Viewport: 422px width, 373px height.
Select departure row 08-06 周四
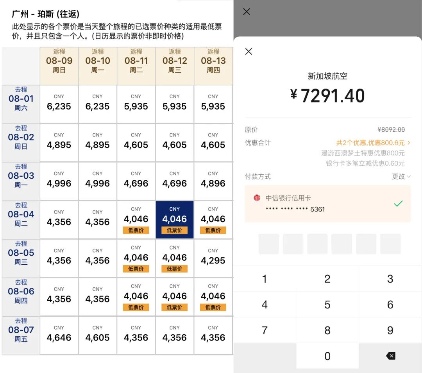[x=21, y=297]
